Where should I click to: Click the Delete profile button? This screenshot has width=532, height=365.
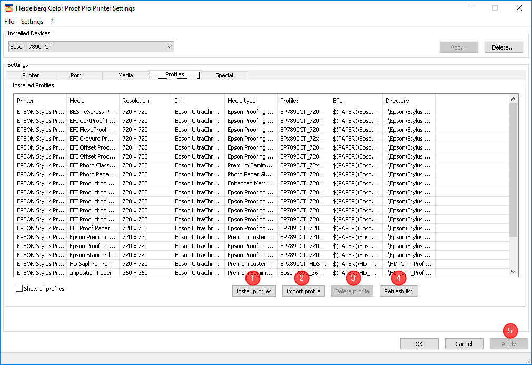352,291
